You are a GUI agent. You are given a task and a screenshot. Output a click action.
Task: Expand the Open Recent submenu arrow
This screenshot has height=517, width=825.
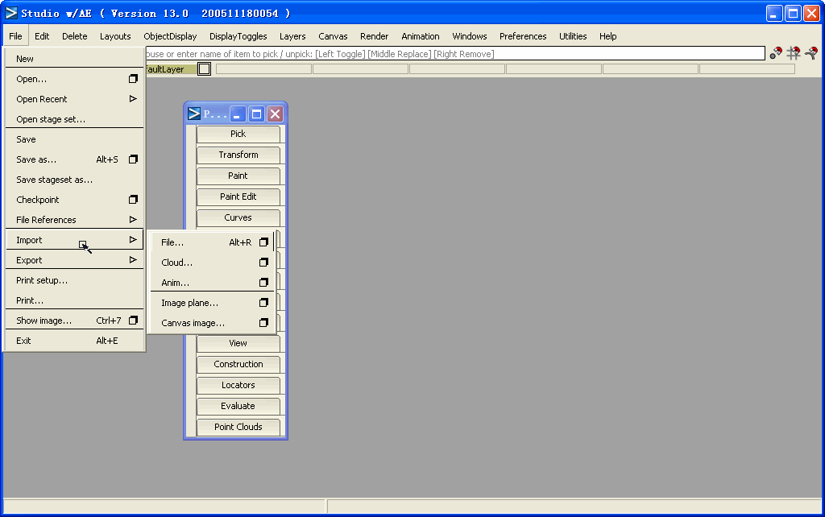(x=133, y=99)
